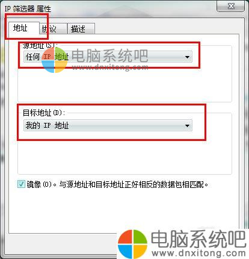Click empty area in 目标地址 group box
This screenshot has height=259, width=249.
[x=124, y=155]
